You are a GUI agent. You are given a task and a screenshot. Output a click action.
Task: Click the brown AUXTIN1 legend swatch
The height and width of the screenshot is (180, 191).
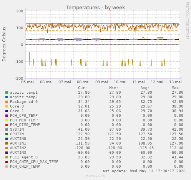click(7, 143)
